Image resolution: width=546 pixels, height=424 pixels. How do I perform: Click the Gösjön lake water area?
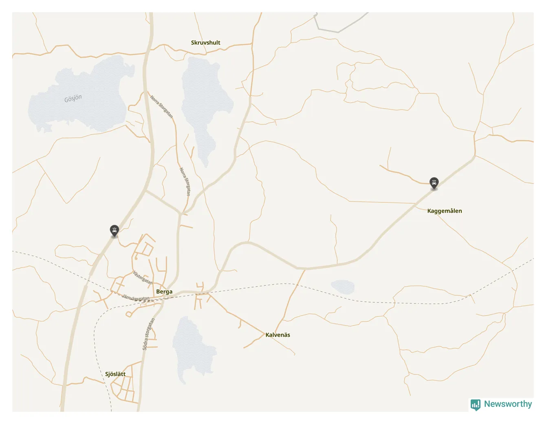(81, 94)
